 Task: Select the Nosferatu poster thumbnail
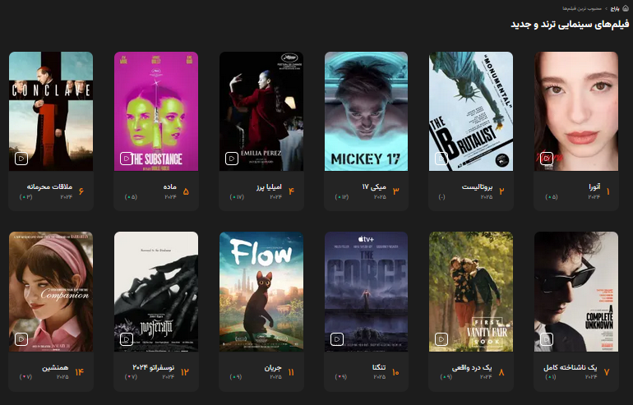(156, 292)
